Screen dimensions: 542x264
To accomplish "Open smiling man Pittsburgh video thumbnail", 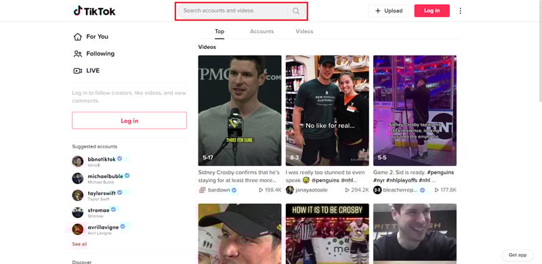I will (415, 234).
